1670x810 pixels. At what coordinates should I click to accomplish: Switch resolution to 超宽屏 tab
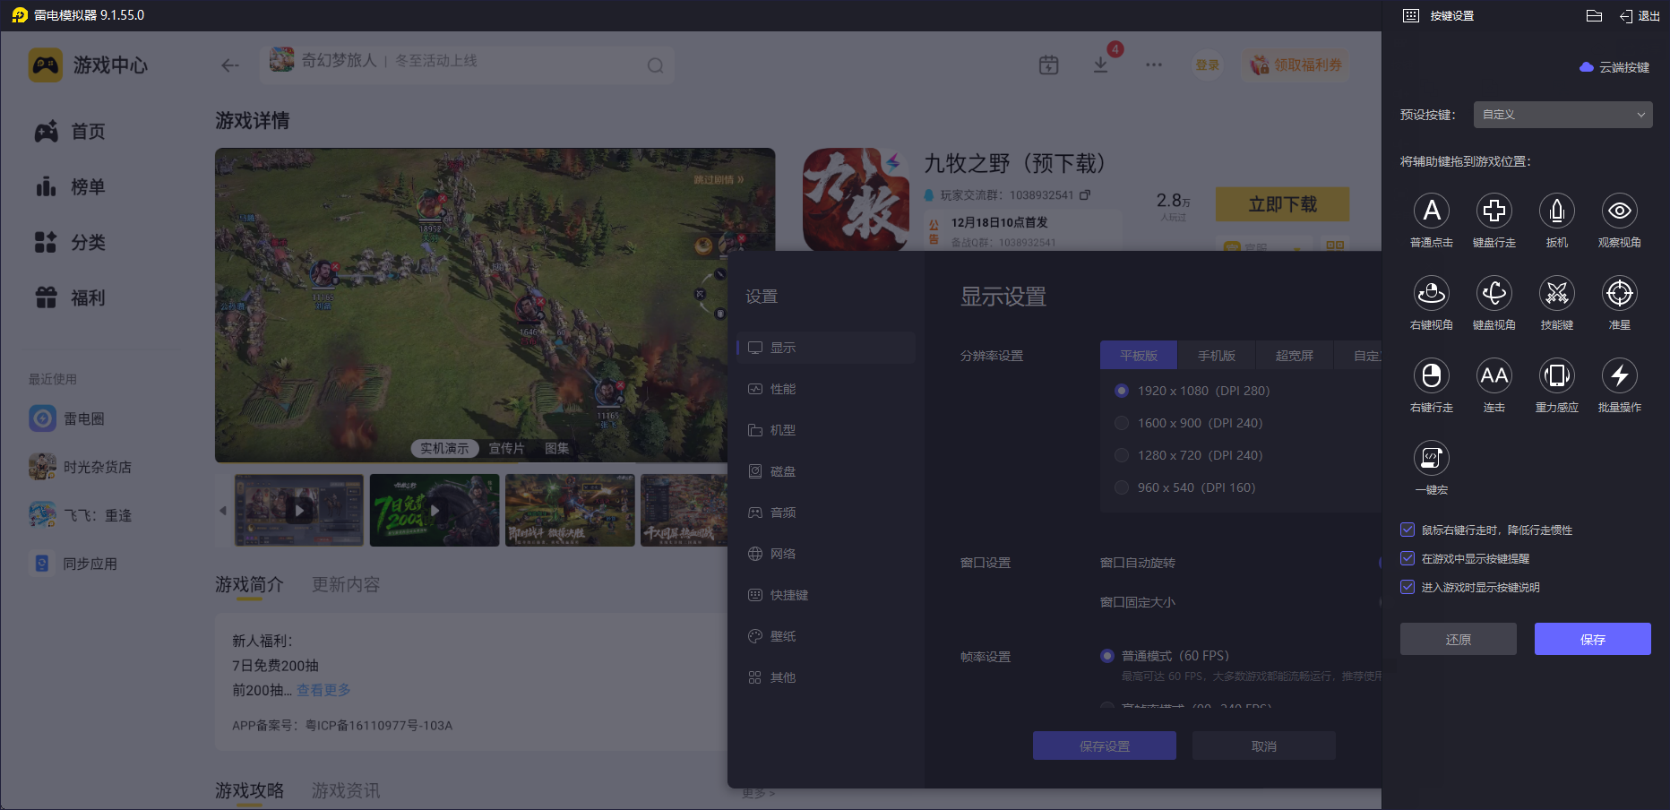(x=1295, y=356)
